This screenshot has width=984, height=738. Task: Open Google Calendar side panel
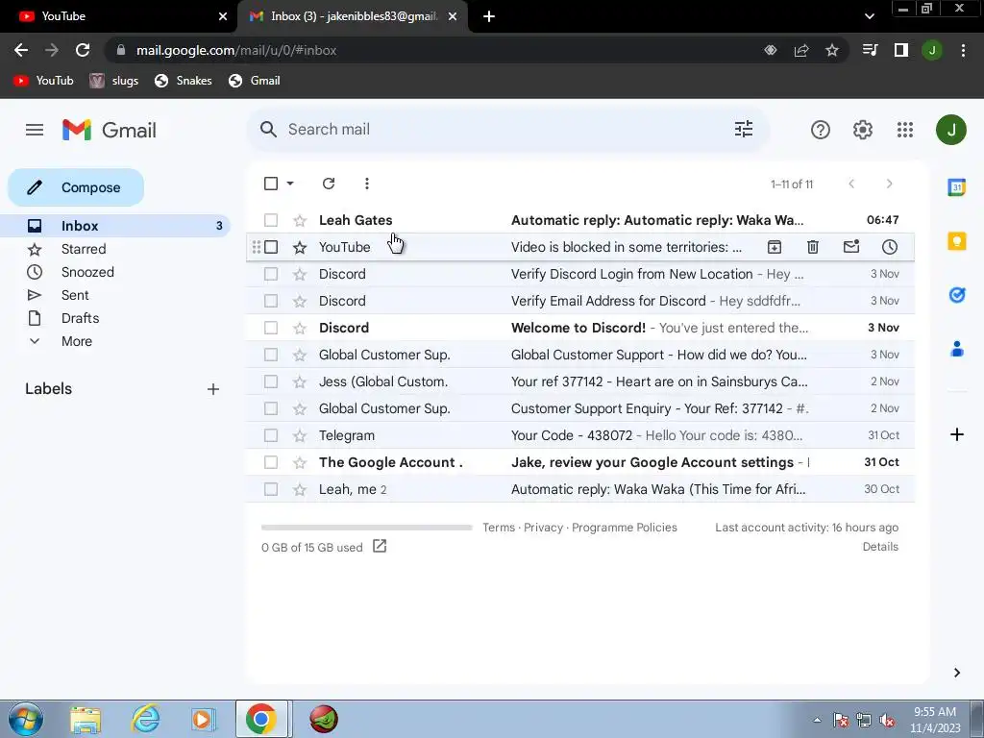(956, 187)
